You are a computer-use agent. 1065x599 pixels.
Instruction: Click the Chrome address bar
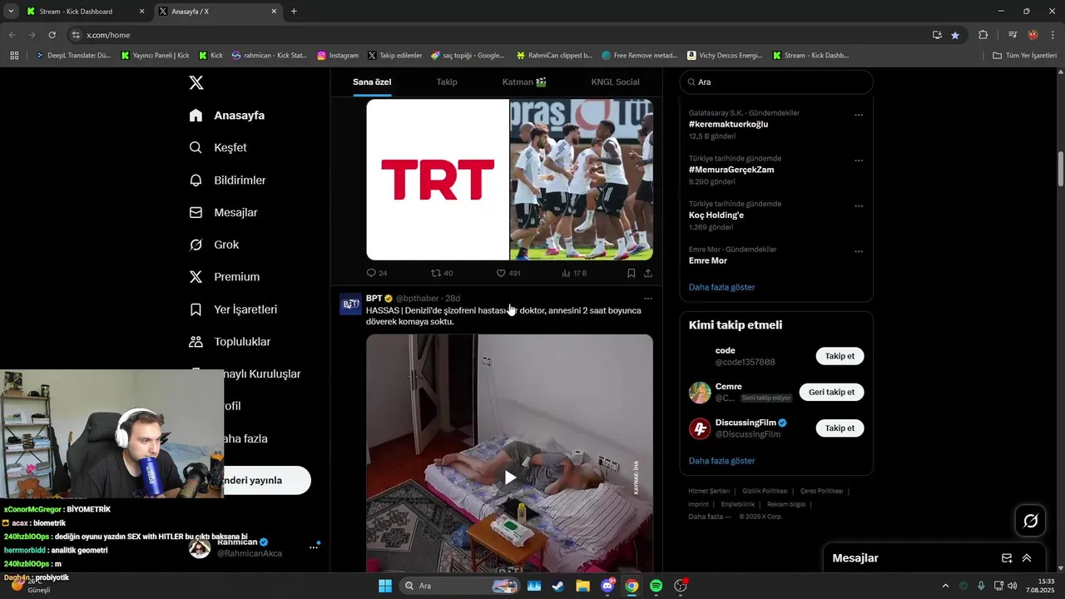point(499,35)
